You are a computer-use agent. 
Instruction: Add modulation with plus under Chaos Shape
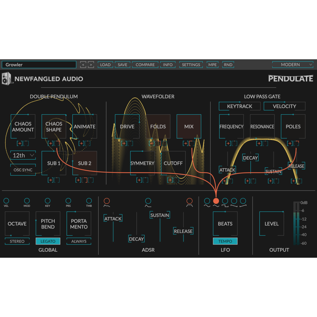point(50,143)
